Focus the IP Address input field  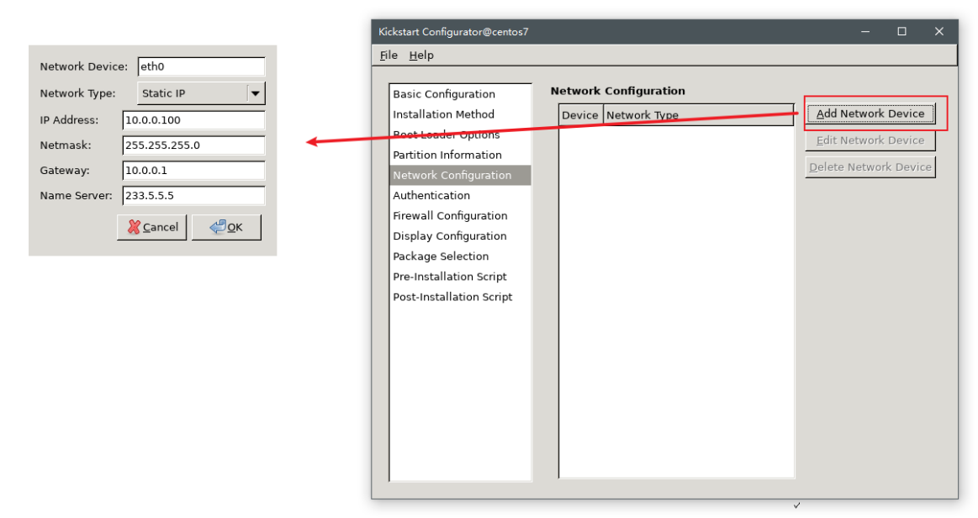(x=193, y=120)
